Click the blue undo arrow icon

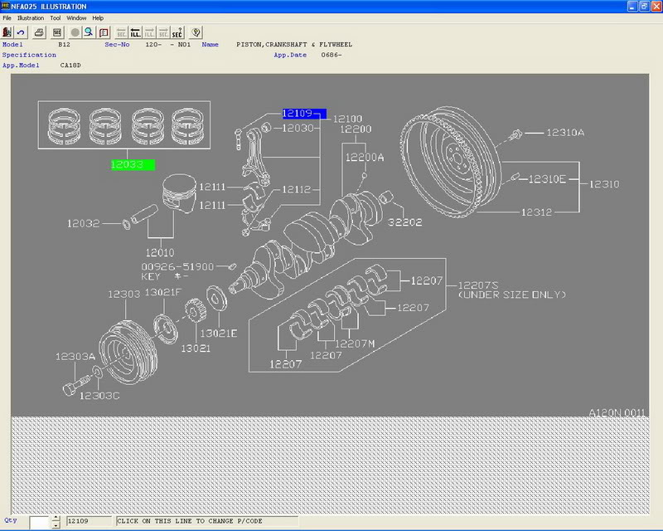(21, 32)
